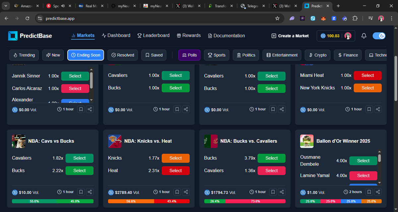This screenshot has width=398, height=212.
Task: Filter by the Sports category
Action: click(x=217, y=55)
